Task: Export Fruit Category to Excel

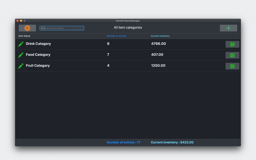Action: click(x=232, y=66)
